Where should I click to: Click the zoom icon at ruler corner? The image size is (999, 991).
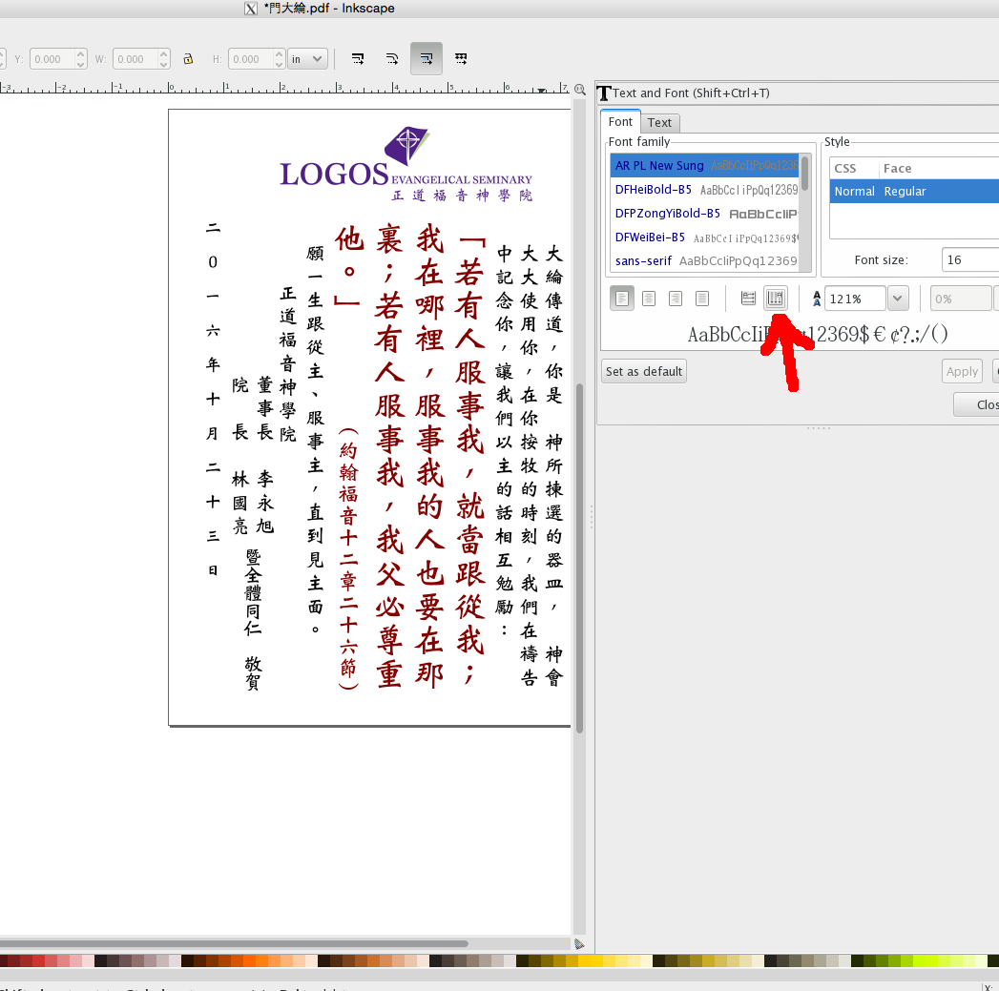tap(579, 90)
